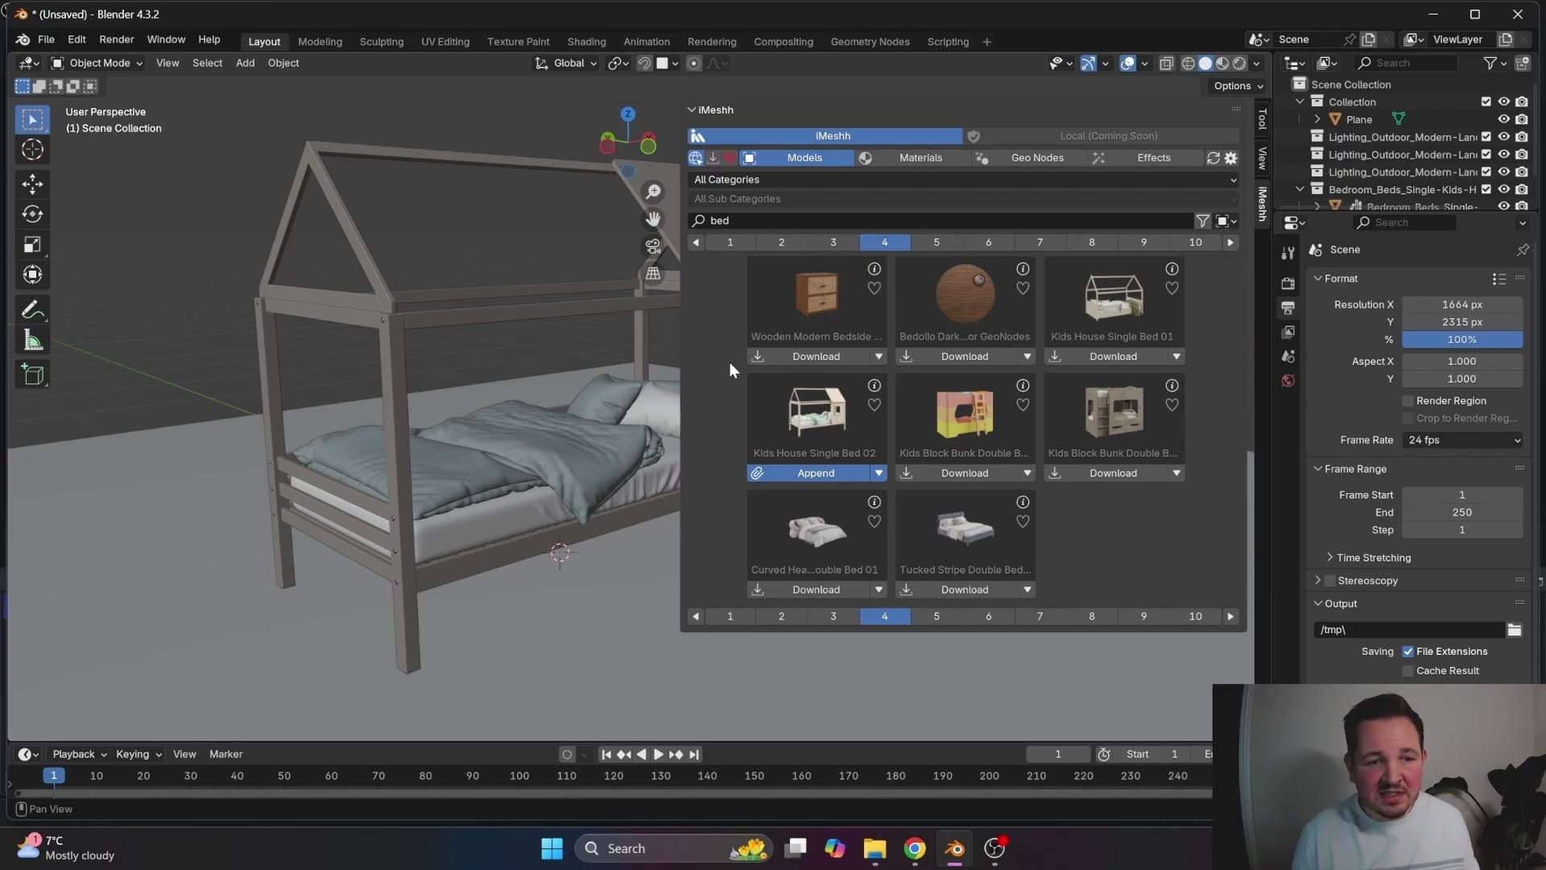Open the Output properties tab icon

click(x=1288, y=308)
